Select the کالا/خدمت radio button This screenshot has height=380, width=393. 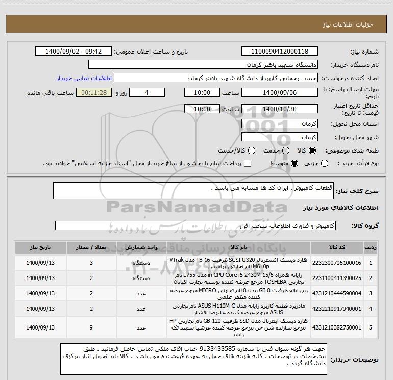(252, 150)
